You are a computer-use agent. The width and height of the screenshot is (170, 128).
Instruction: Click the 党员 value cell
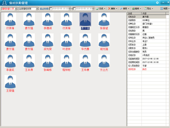tap(154, 52)
